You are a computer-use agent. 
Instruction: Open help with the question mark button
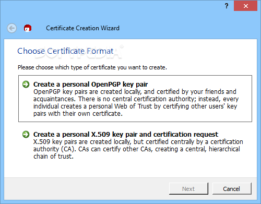point(227,6)
